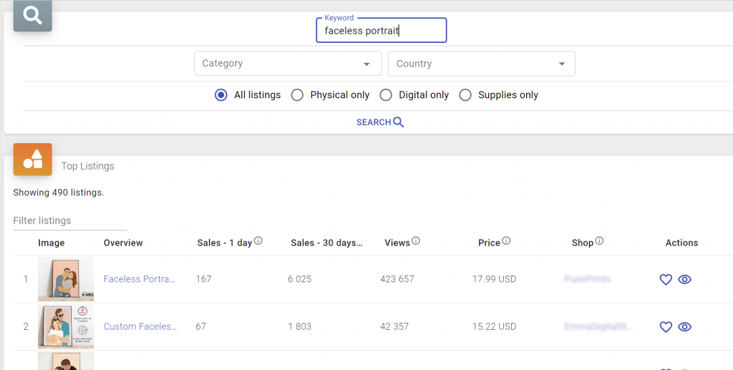Click the 15.22 USD price
Image resolution: width=733 pixels, height=370 pixels.
click(494, 326)
